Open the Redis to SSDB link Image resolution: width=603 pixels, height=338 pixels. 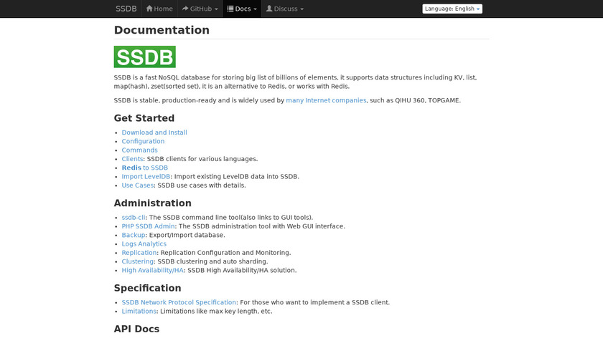point(144,168)
